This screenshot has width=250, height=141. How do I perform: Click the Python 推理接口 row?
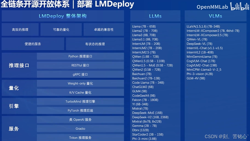click(x=80, y=56)
